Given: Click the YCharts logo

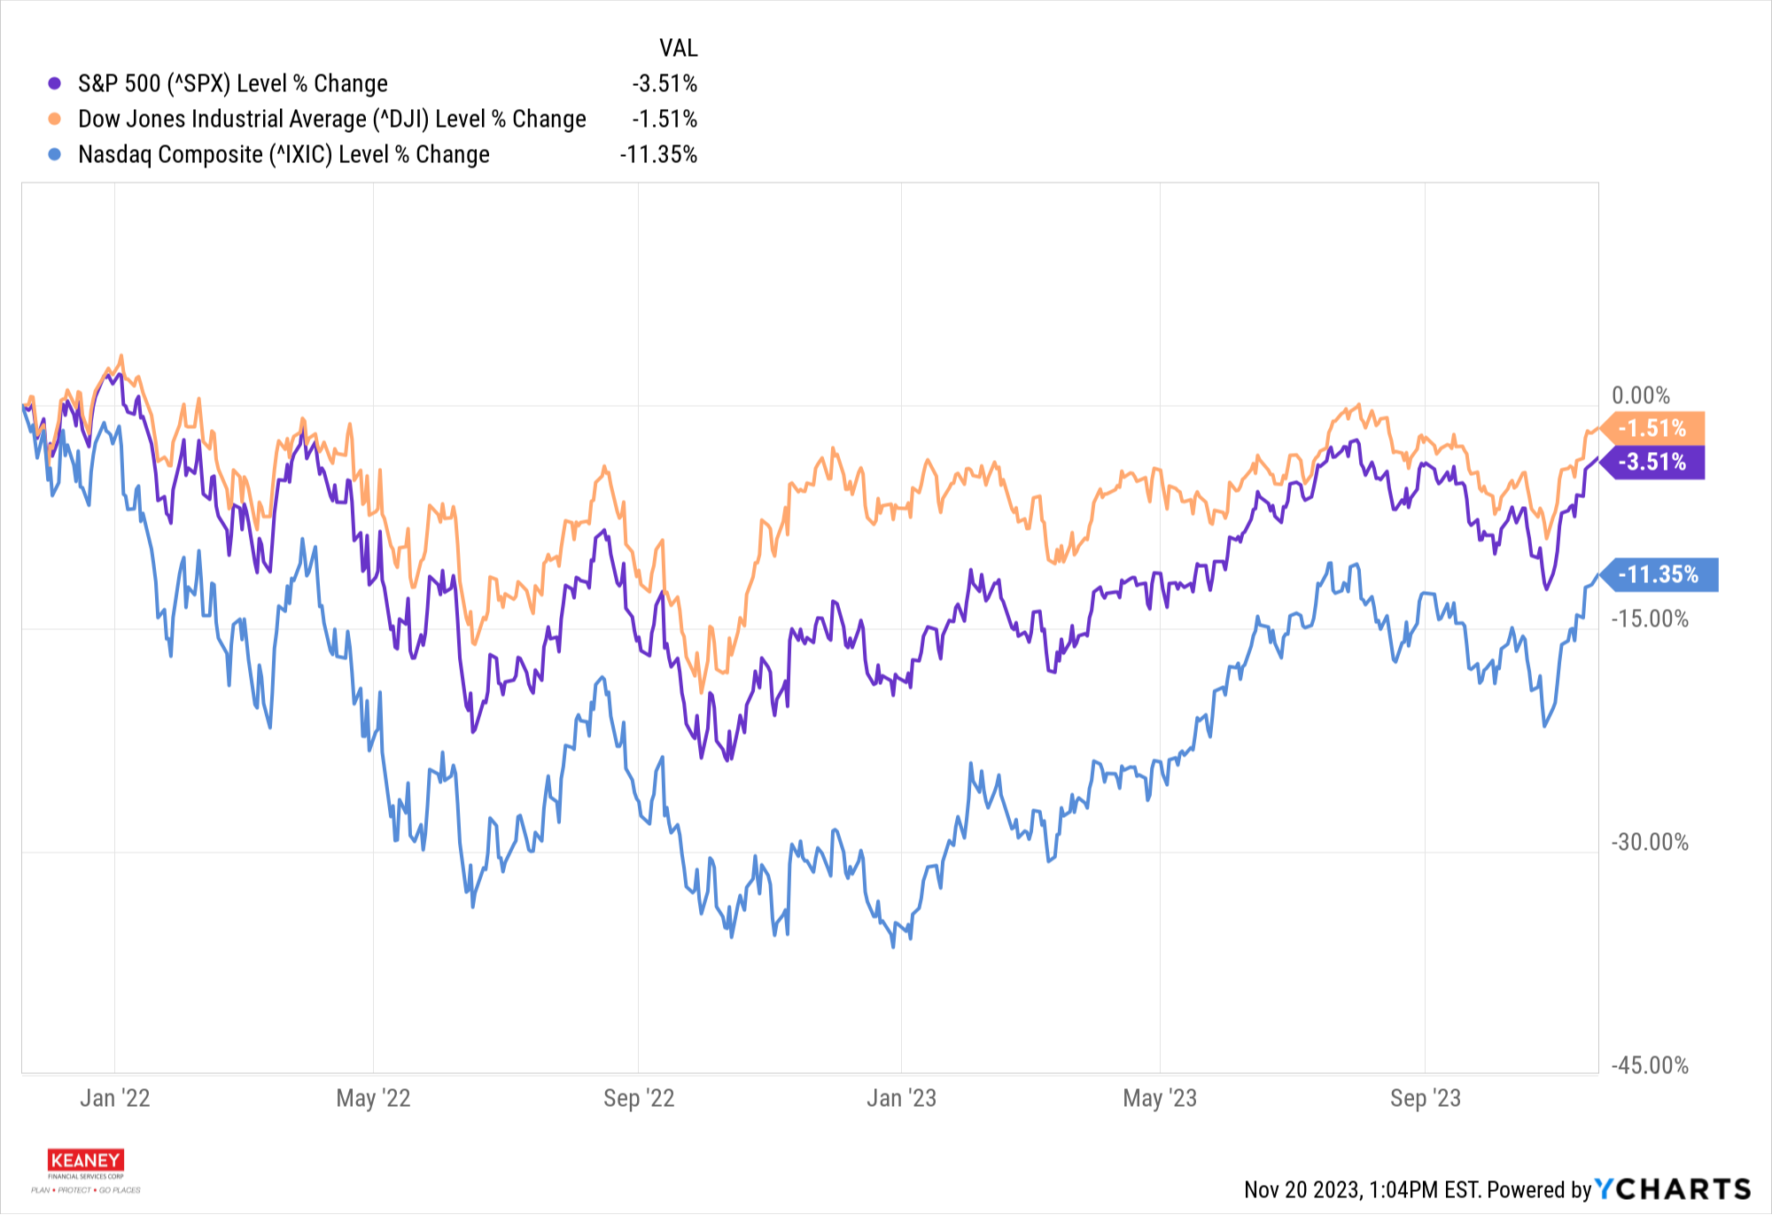Looking at the screenshot, I should [x=1673, y=1189].
